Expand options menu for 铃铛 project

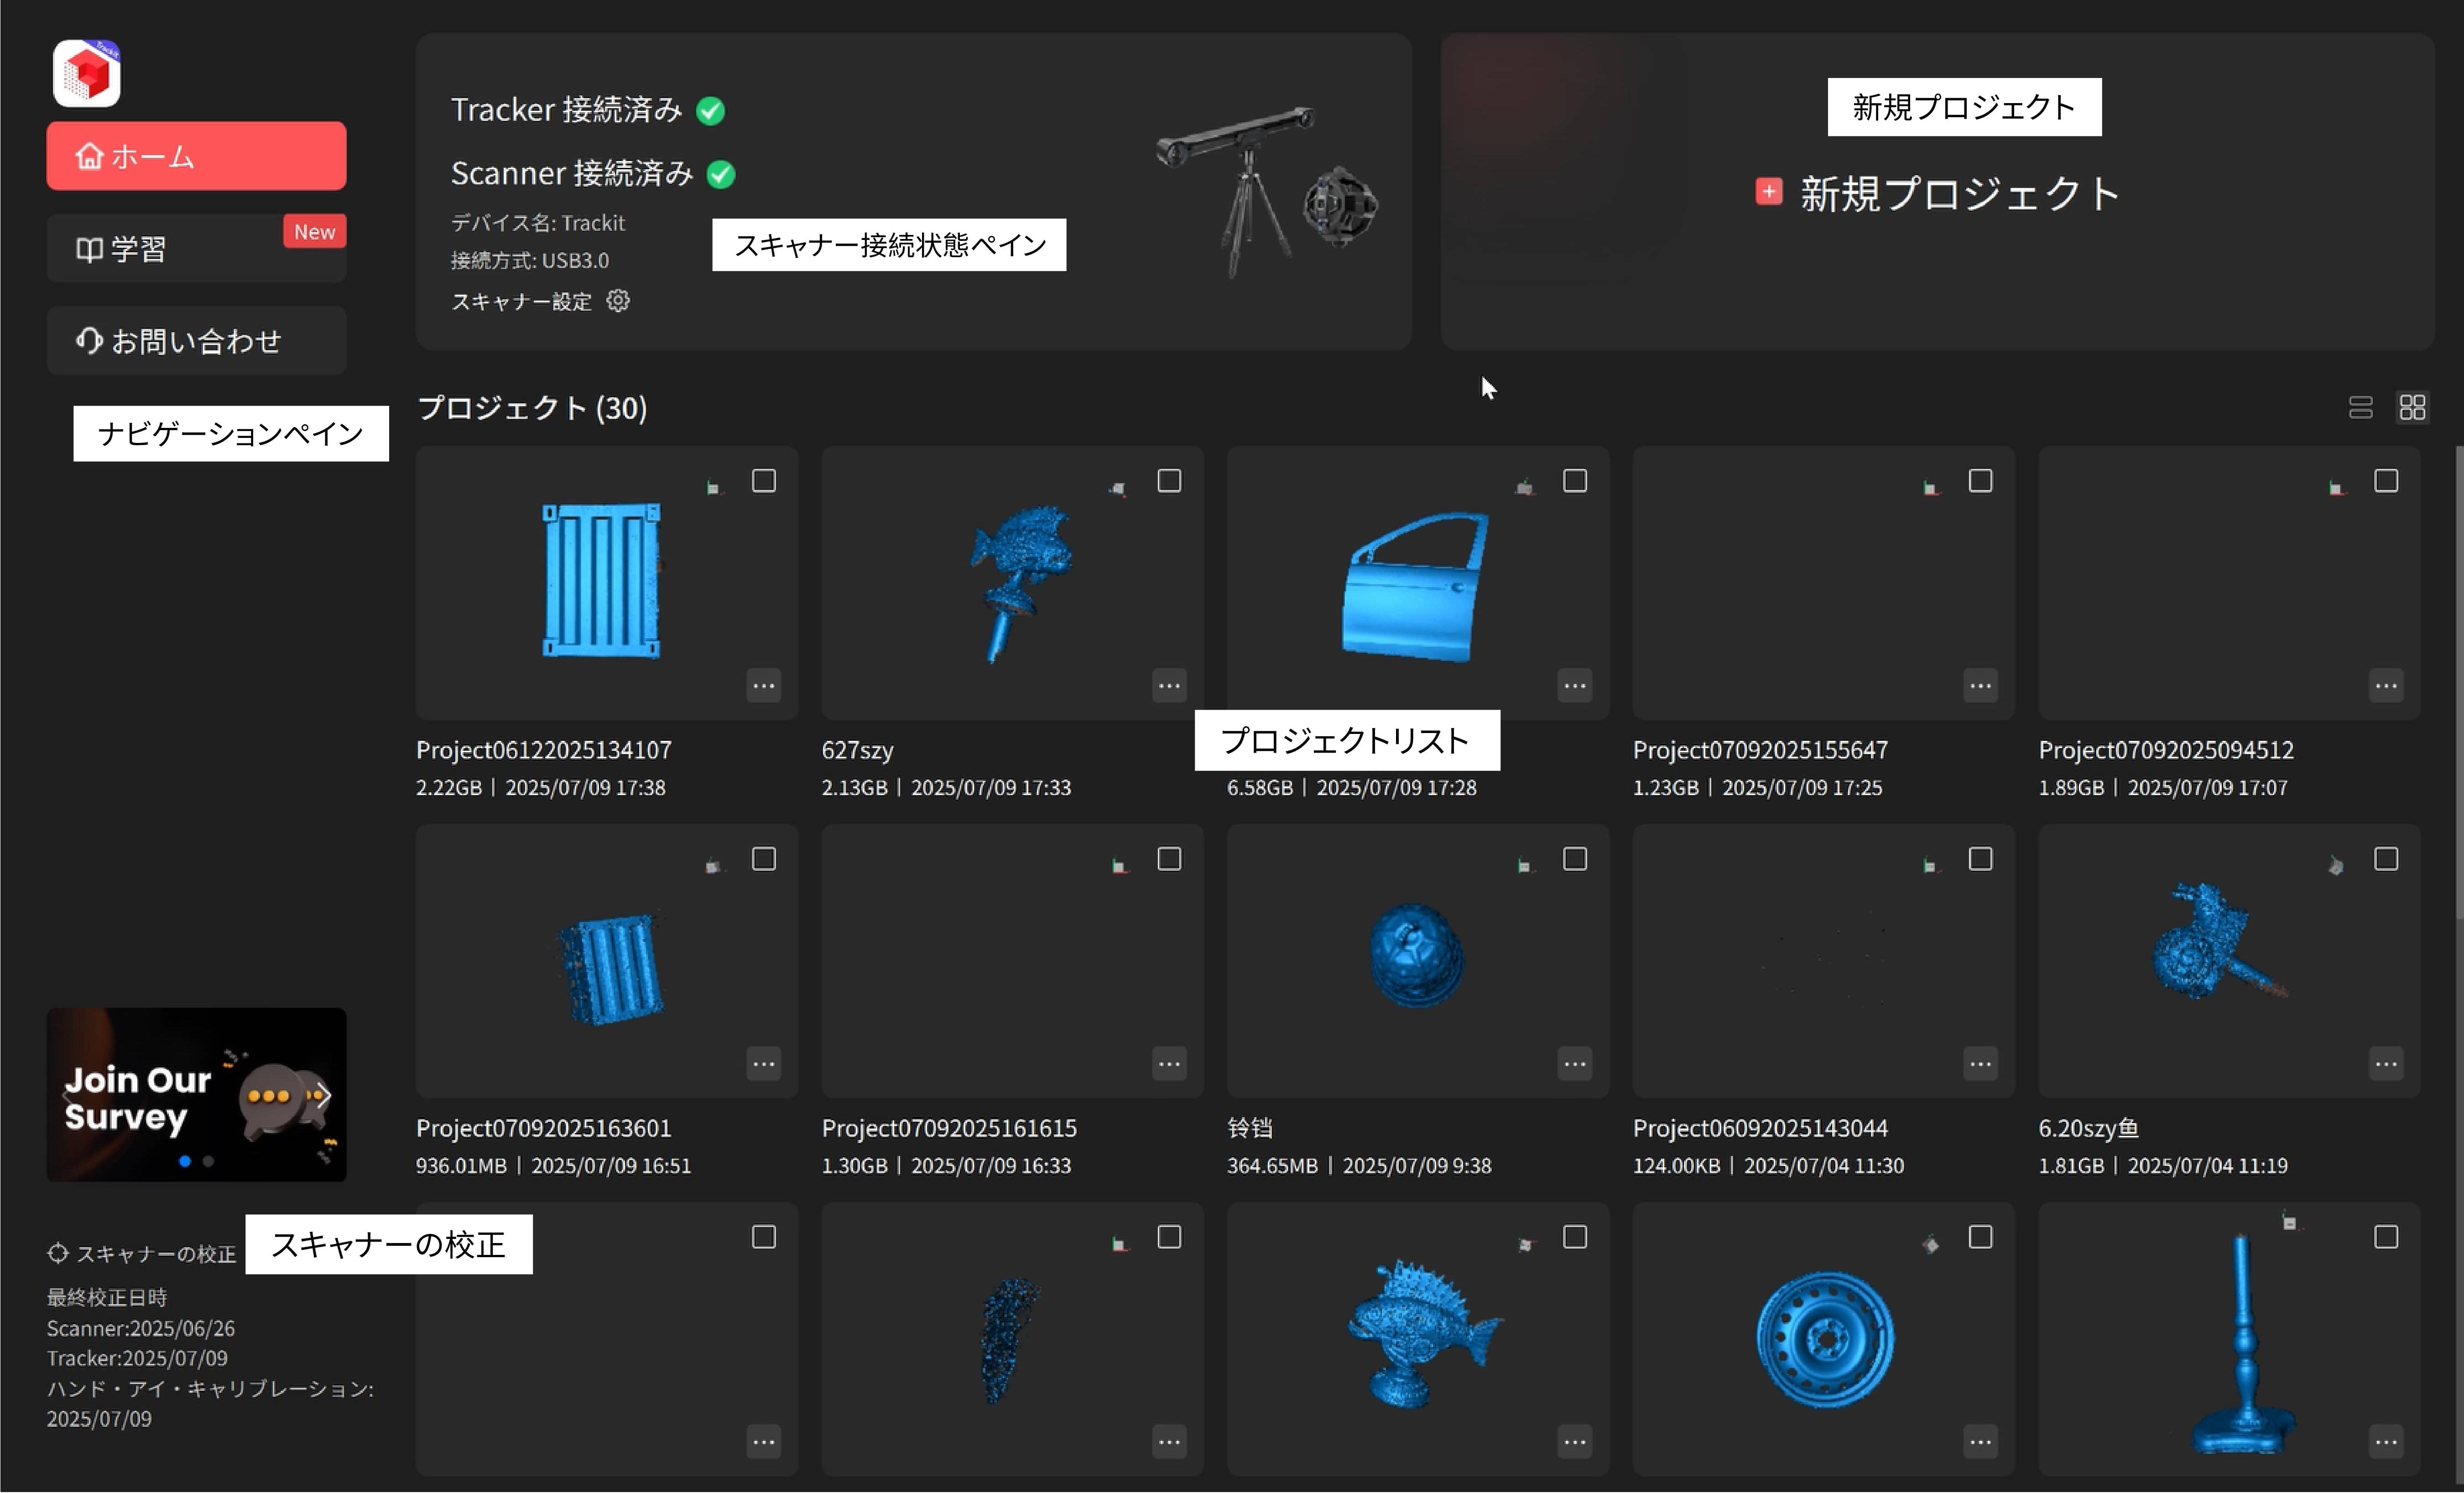click(x=1574, y=1064)
